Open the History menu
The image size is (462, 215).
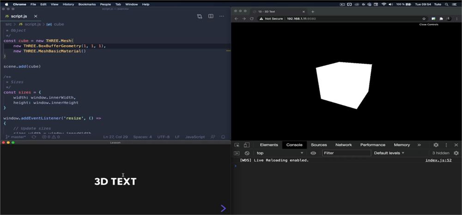68,5
